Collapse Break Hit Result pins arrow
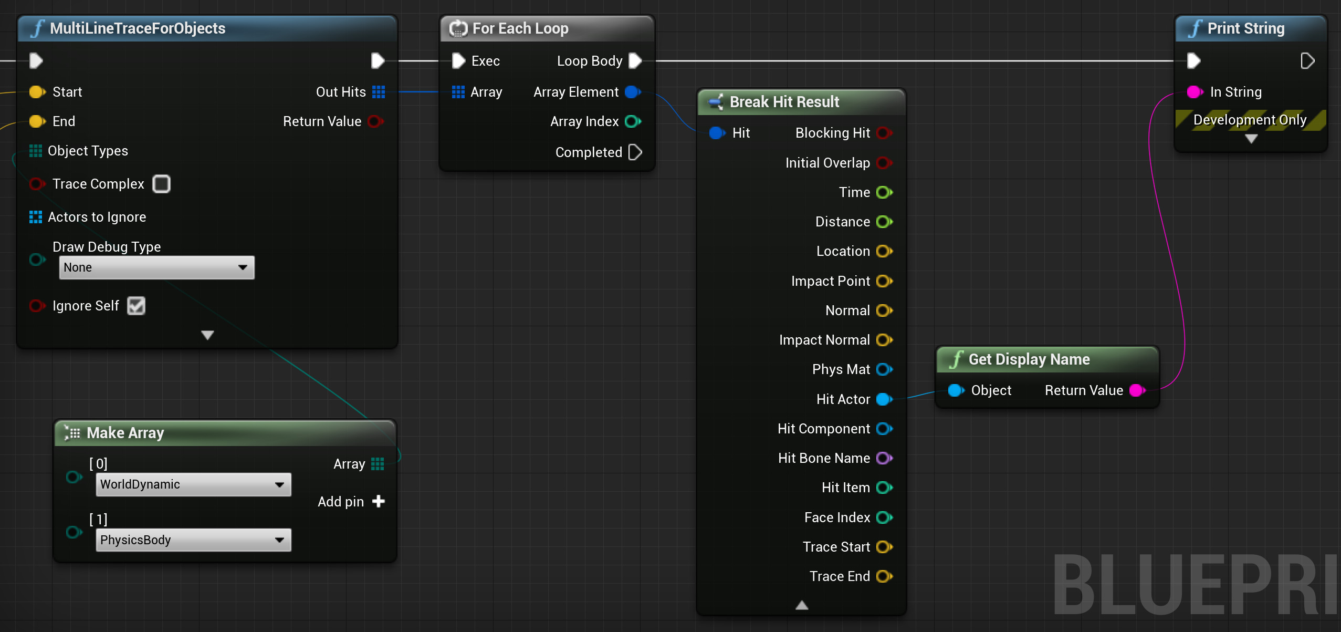 pyautogui.click(x=802, y=605)
